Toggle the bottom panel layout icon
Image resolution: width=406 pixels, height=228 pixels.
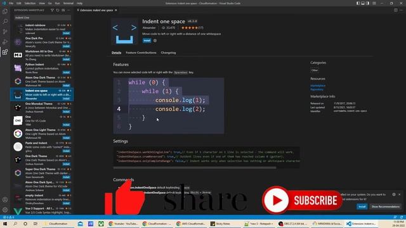point(363,3)
